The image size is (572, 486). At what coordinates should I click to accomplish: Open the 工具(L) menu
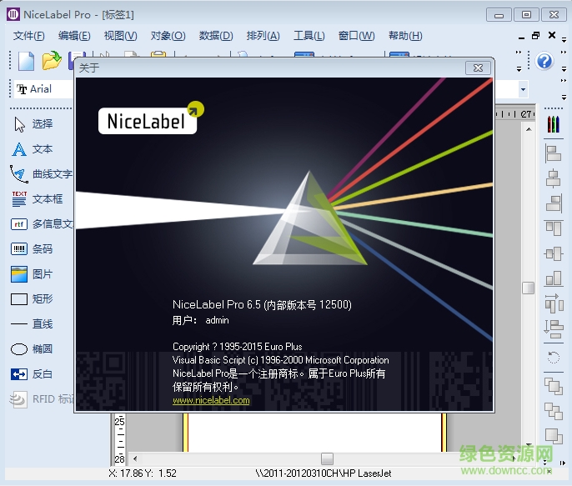point(309,36)
